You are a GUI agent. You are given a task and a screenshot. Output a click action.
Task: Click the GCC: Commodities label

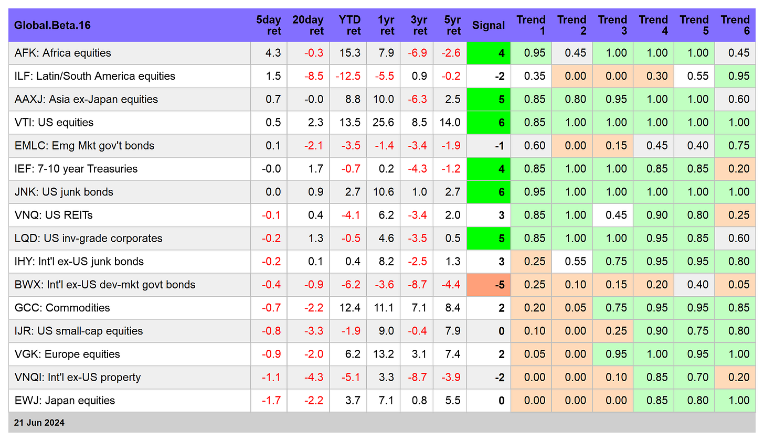pyautogui.click(x=62, y=308)
